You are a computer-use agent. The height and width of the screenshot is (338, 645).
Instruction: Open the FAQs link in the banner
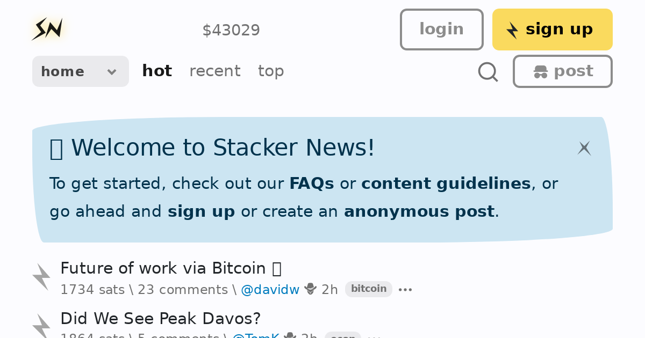pyautogui.click(x=312, y=183)
